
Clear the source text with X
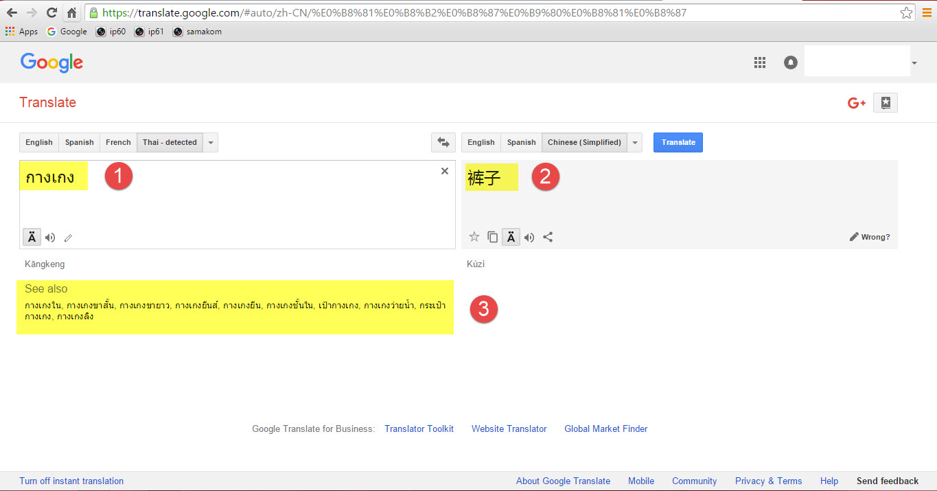(445, 171)
